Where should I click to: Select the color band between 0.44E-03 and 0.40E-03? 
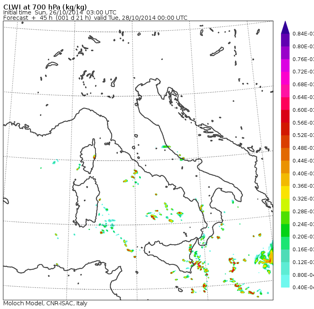point(285,167)
